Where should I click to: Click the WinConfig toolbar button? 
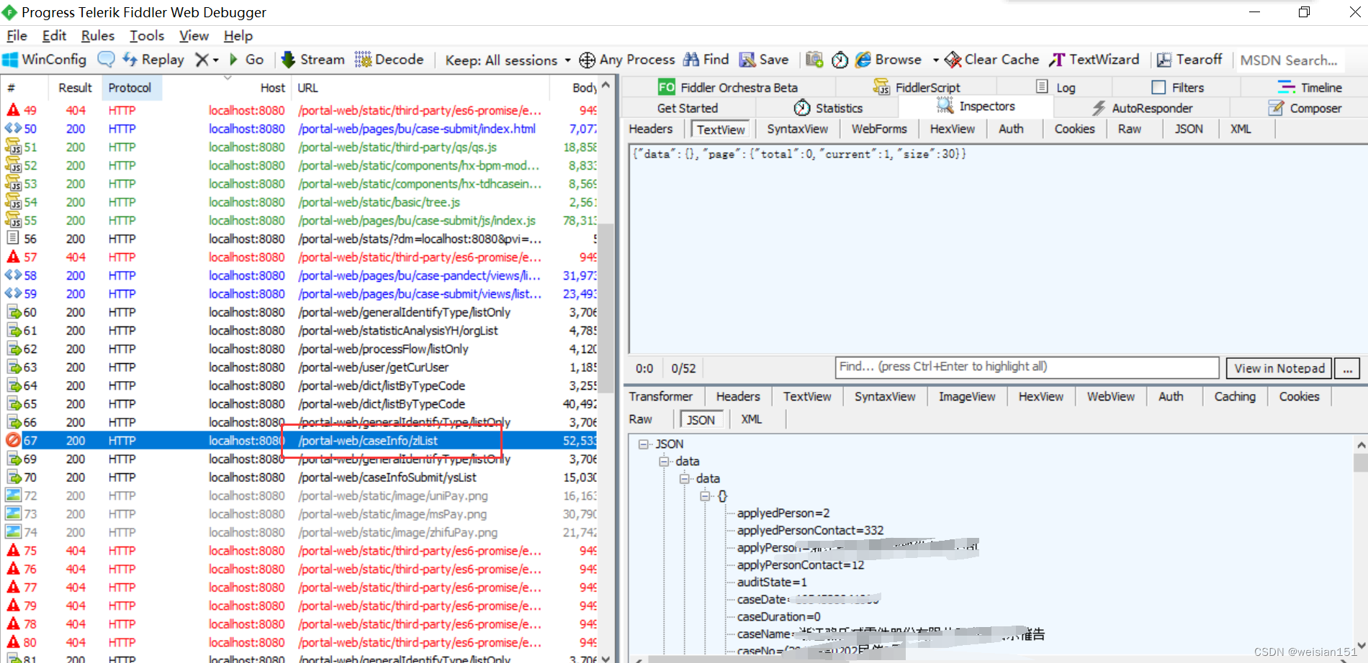pos(45,60)
